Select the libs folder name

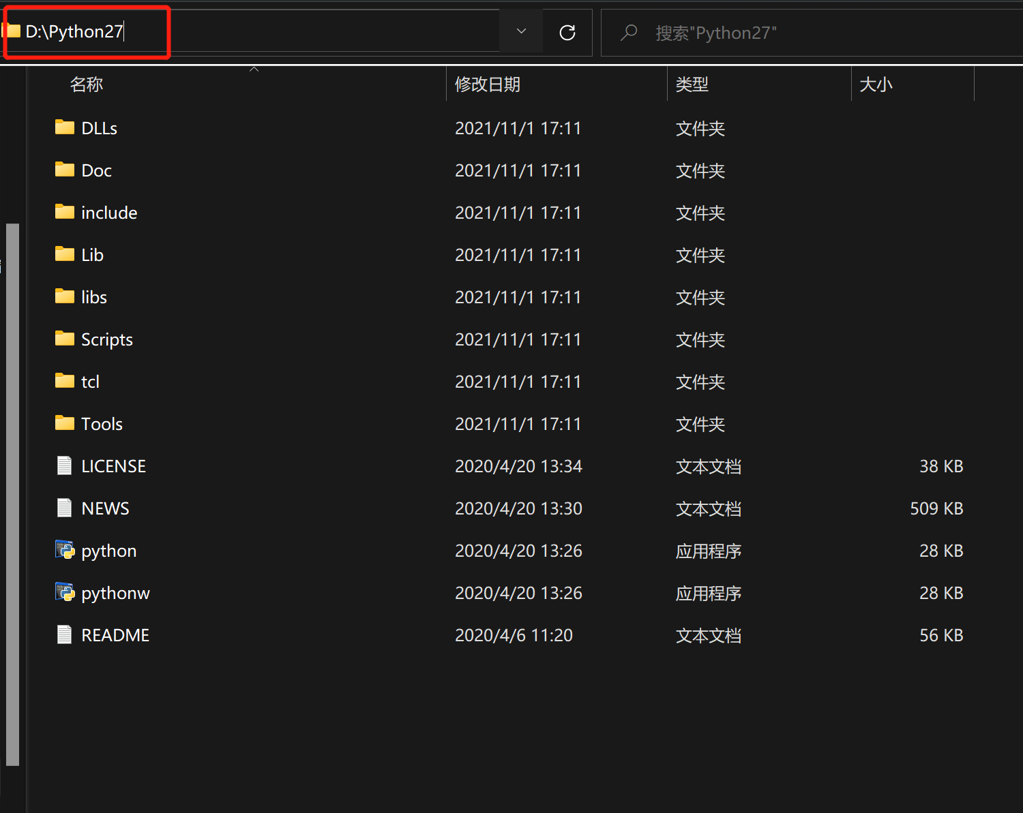pyautogui.click(x=94, y=297)
